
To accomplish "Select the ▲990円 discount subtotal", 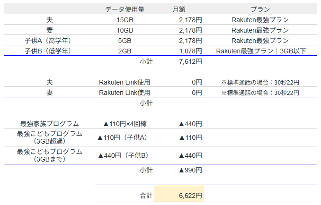I will pyautogui.click(x=190, y=170).
